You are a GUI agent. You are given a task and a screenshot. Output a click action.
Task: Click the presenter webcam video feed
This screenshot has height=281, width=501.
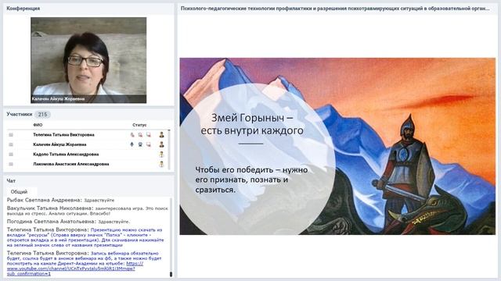(x=88, y=60)
